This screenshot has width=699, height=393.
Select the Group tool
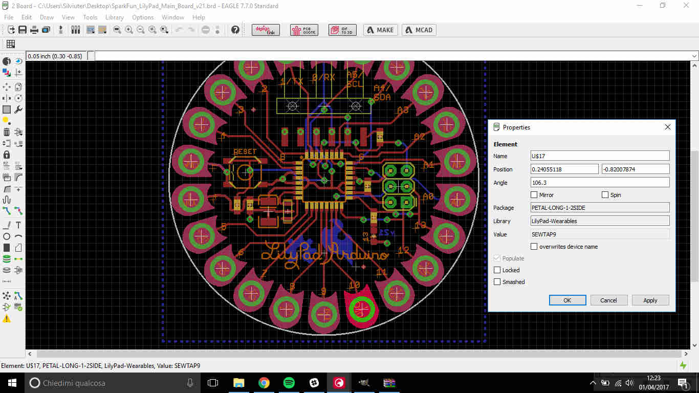pyautogui.click(x=7, y=110)
